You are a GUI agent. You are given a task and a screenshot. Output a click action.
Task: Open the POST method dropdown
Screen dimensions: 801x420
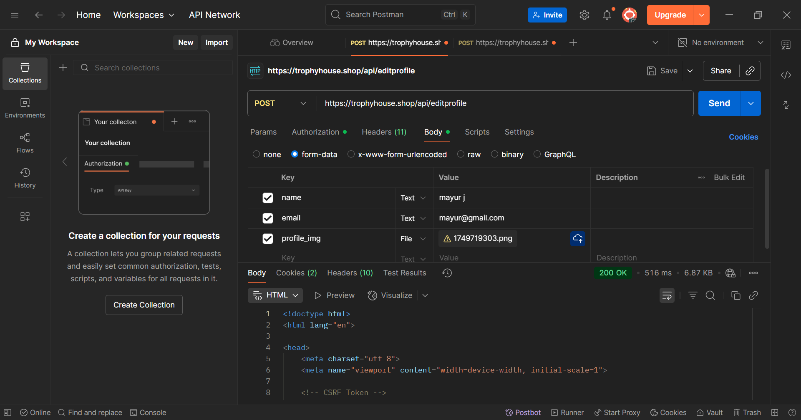280,103
